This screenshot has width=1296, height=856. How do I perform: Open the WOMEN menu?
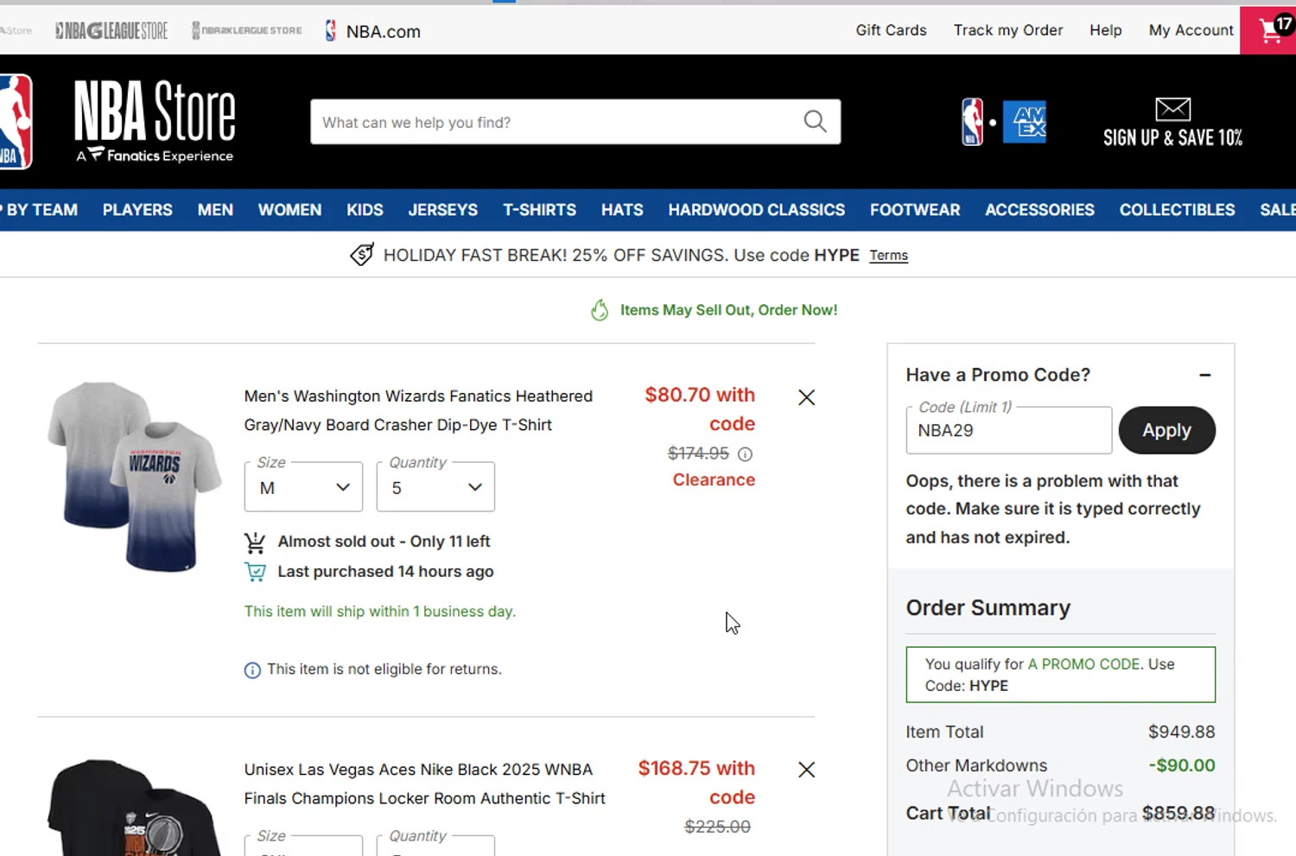click(x=289, y=210)
